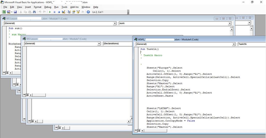Switch to Full Module View in Module11 window
Image resolution: width=266 pixels, height=138 pixels.
click(x=7, y=73)
